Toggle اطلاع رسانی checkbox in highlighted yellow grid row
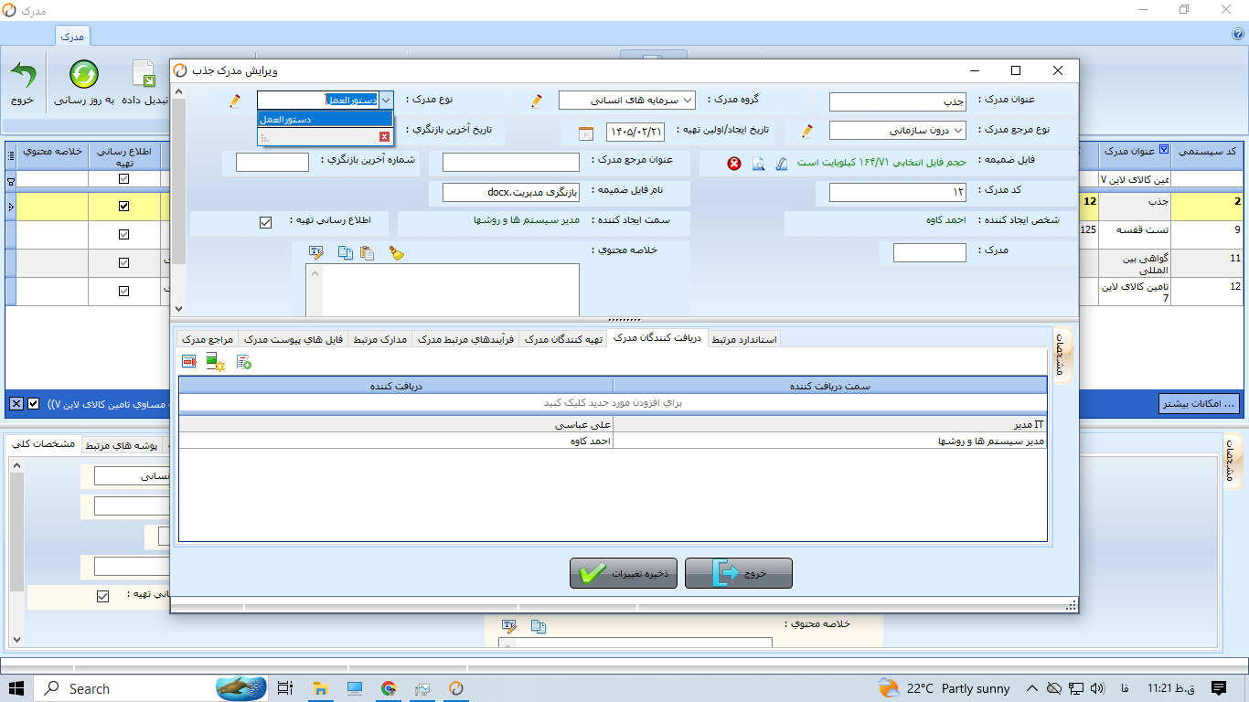The width and height of the screenshot is (1249, 702). click(x=124, y=207)
